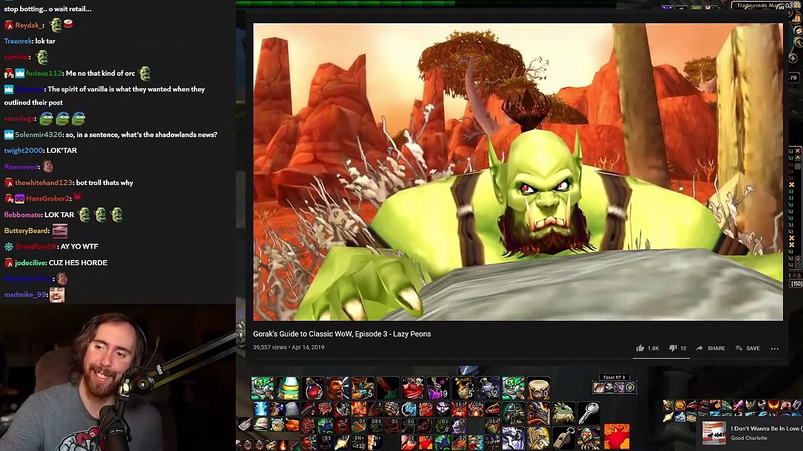
Task: Use the red potion with count 5
Action: tap(313, 388)
